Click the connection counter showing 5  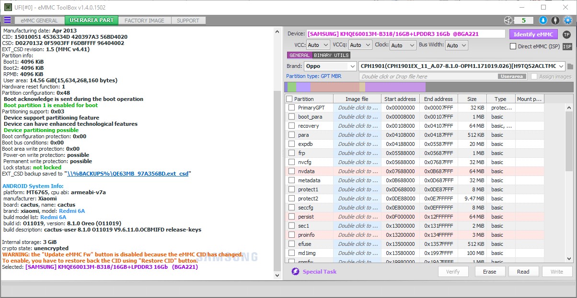point(524,20)
